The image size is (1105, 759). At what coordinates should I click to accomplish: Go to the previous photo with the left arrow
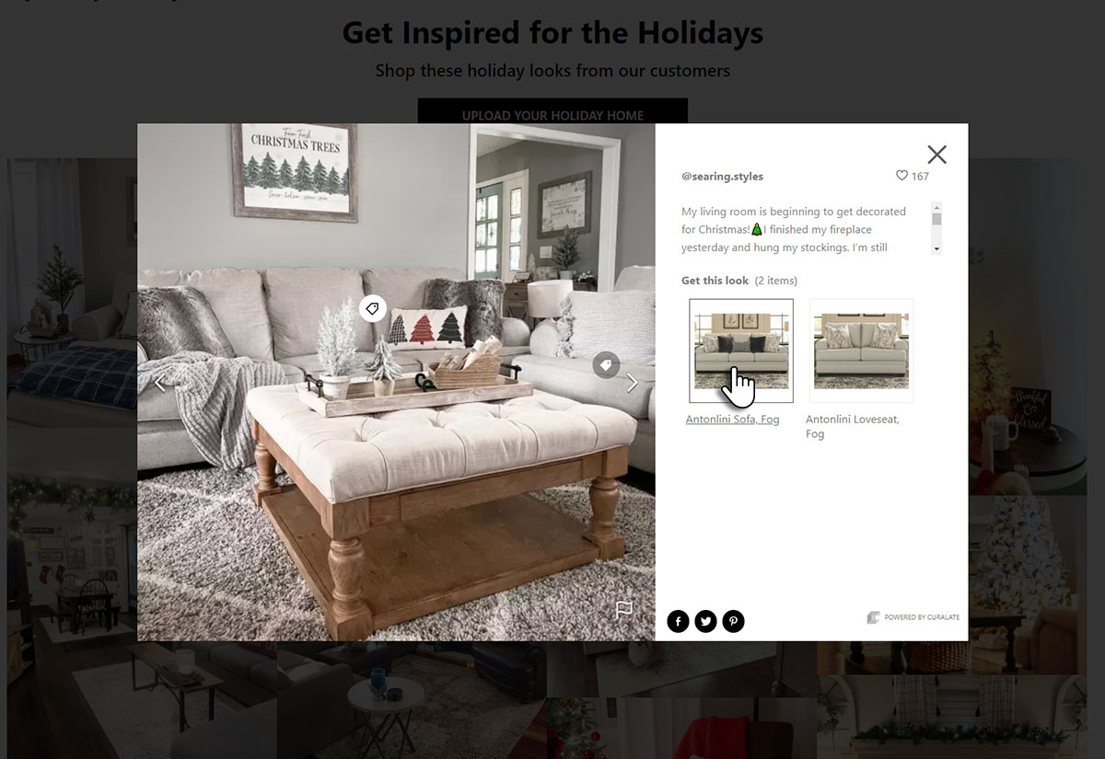pos(160,383)
